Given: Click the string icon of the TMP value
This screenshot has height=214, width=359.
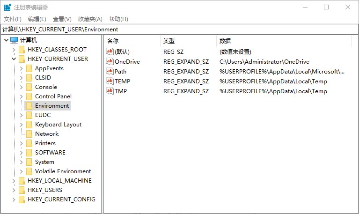Looking at the screenshot, I should pyautogui.click(x=110, y=91).
